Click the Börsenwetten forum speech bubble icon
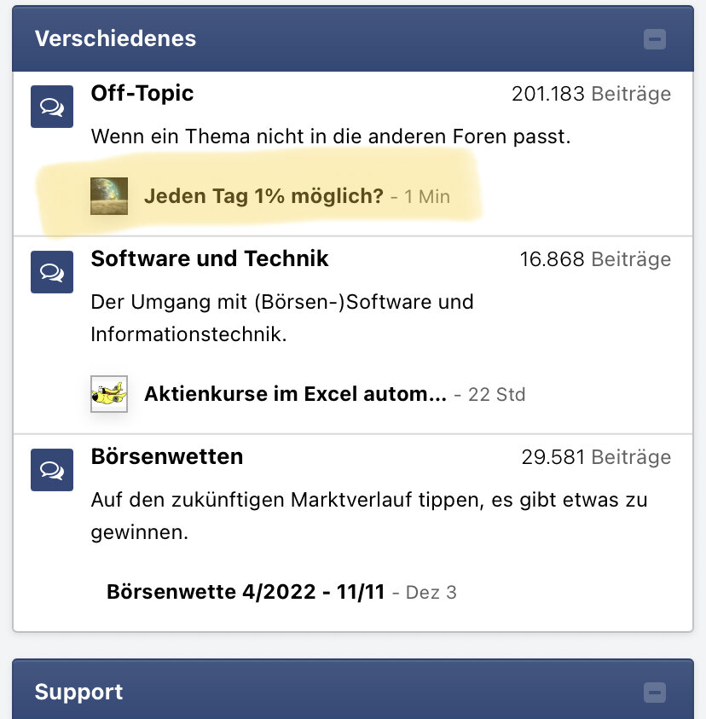706x719 pixels. point(52,470)
